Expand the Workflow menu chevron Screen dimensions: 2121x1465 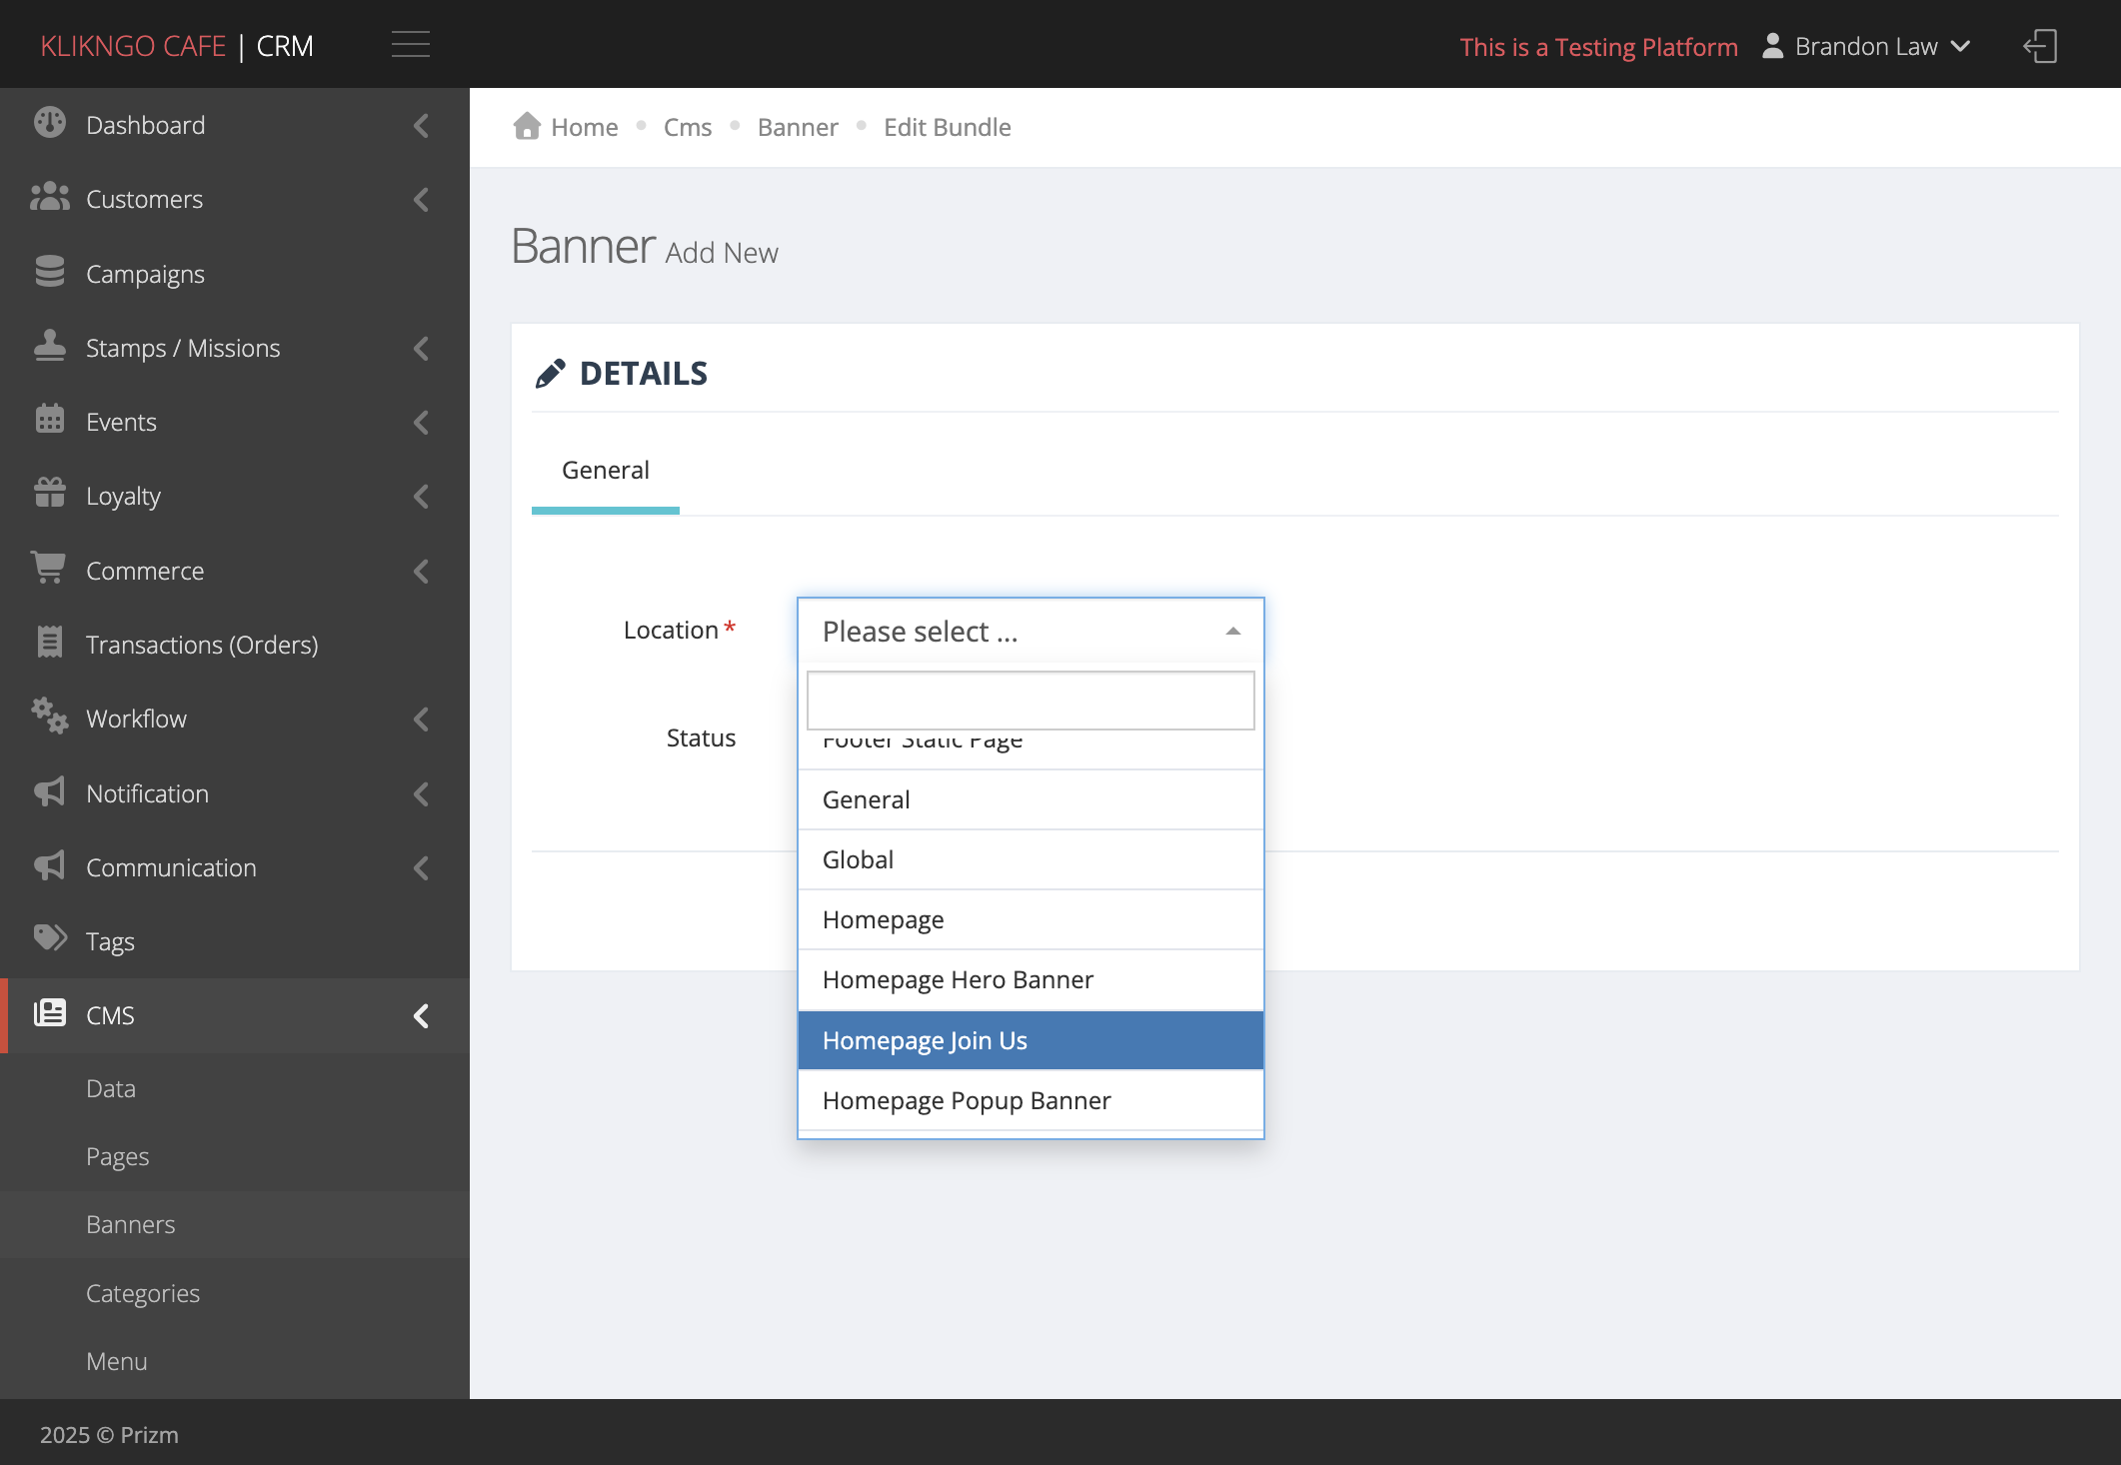pyautogui.click(x=421, y=719)
